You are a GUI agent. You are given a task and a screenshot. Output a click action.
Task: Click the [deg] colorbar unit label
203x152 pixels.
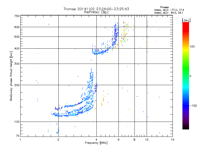(186, 20)
